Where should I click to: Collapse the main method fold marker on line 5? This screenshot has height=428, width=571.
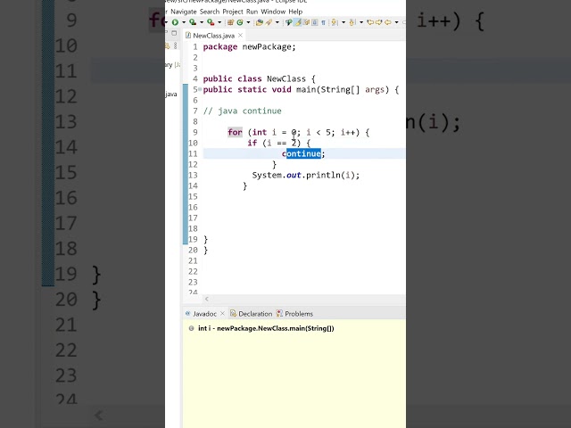pyautogui.click(x=200, y=89)
